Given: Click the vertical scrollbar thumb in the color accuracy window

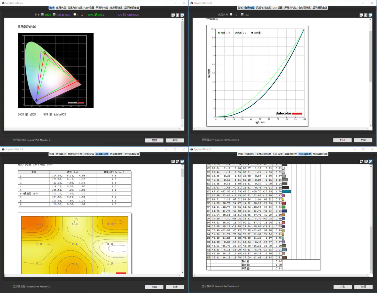Looking at the screenshot, I should [371, 248].
